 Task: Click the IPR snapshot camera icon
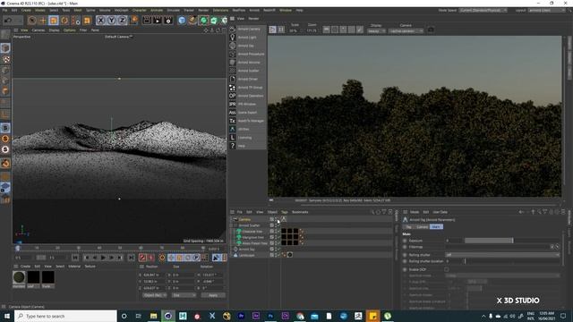pos(431,30)
